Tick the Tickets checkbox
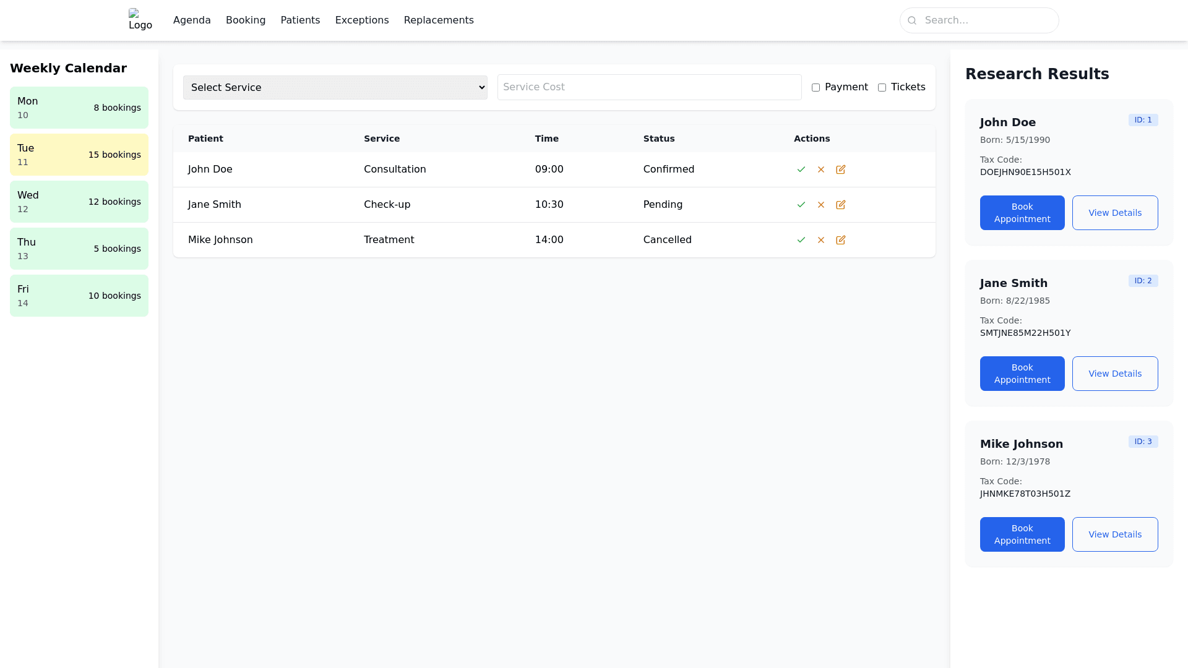1188x668 pixels. point(882,88)
